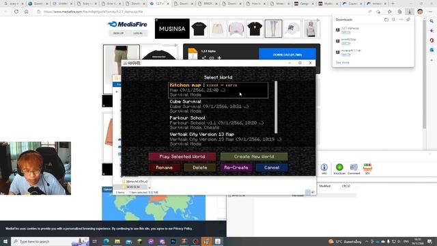Click the plus icon on MediaFire file bar

(x=219, y=58)
